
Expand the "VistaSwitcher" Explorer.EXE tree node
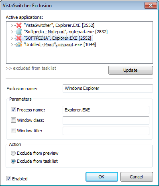pos(12,25)
